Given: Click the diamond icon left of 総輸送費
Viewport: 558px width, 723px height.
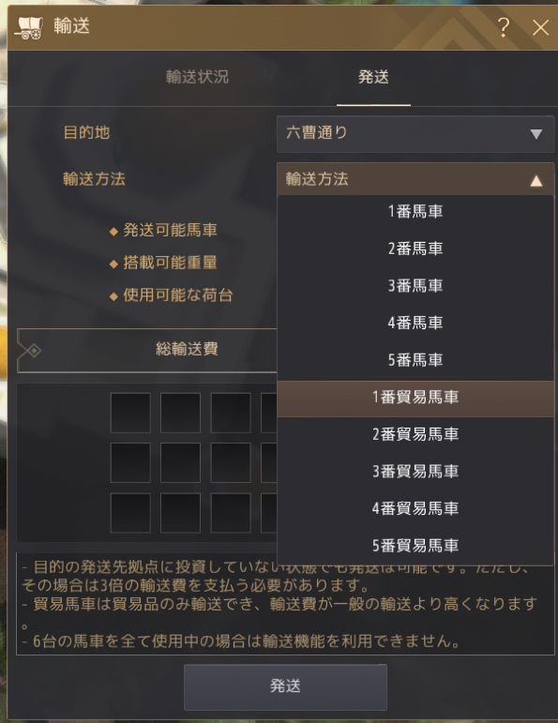Looking at the screenshot, I should click(x=34, y=351).
